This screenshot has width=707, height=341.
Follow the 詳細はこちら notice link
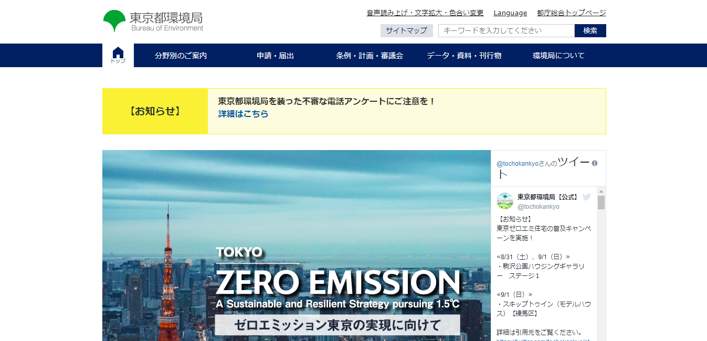point(243,114)
